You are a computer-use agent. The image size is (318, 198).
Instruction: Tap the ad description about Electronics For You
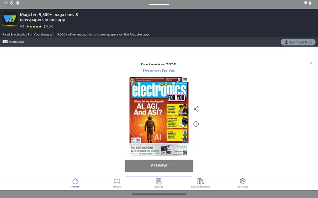(x=75, y=34)
